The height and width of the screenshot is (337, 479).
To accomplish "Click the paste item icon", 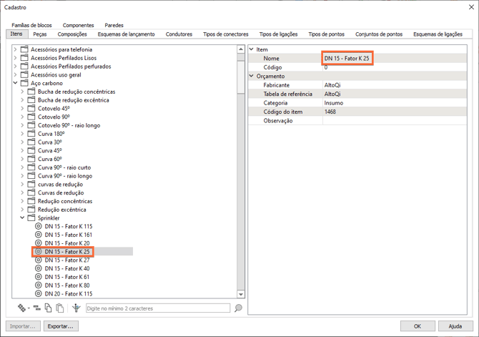I will point(60,308).
